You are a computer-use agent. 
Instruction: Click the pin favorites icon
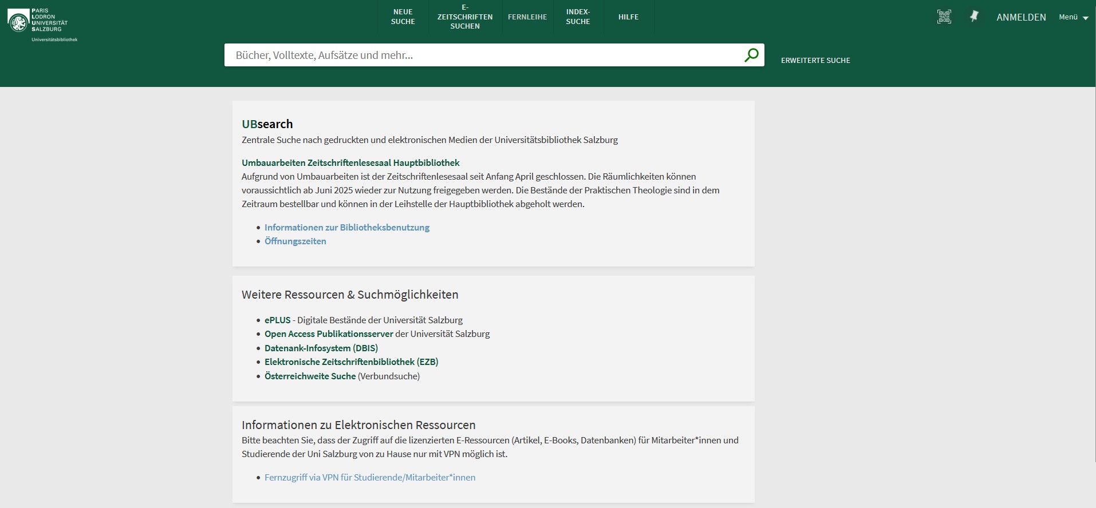(974, 17)
